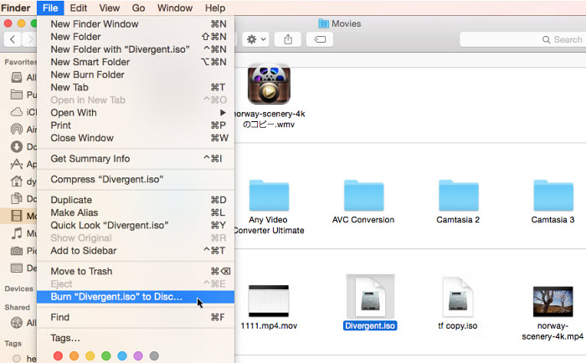Click the Movies window title folder icon
This screenshot has height=363, width=586.
(323, 23)
